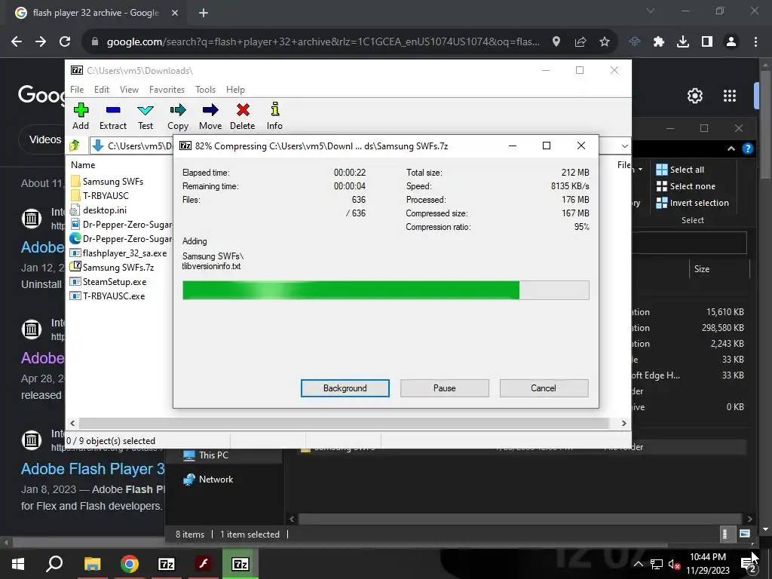Go back in Chrome
The width and height of the screenshot is (772, 579).
coord(17,42)
